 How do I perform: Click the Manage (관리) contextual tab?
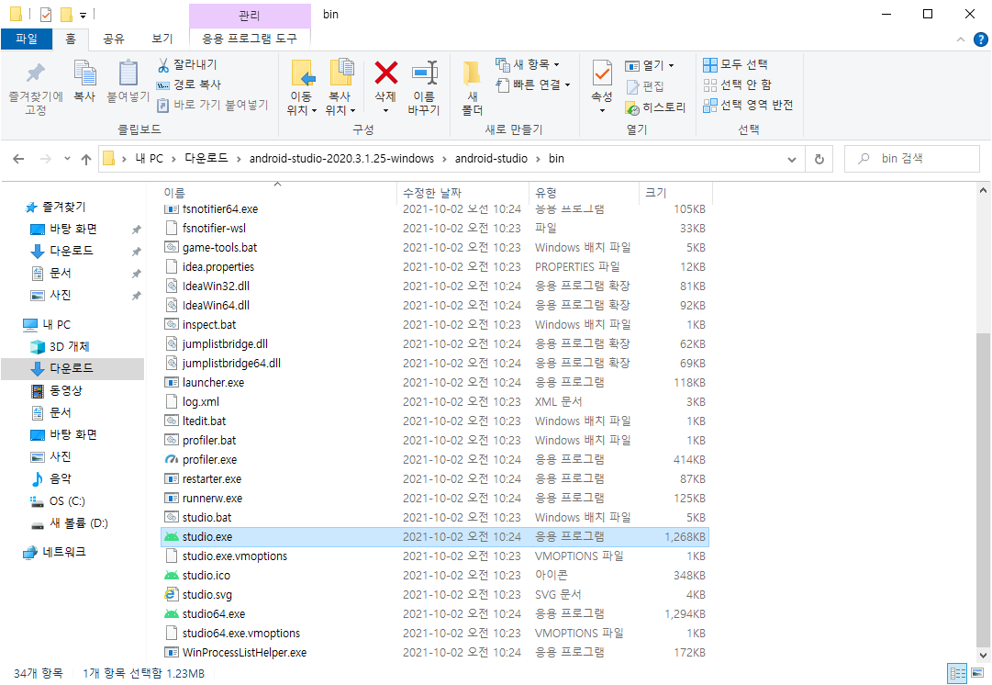250,16
